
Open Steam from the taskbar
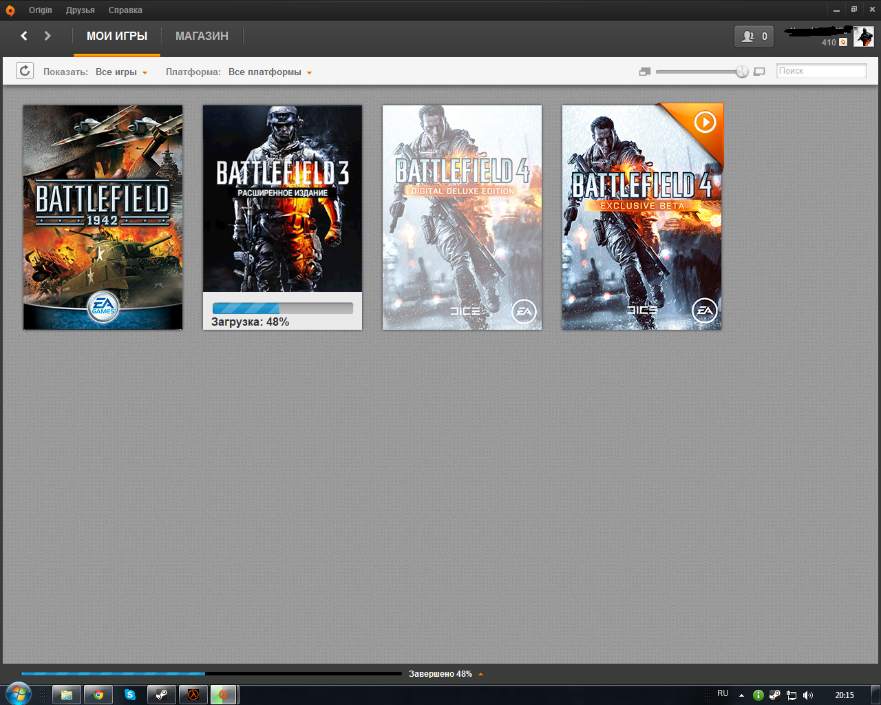click(x=162, y=695)
